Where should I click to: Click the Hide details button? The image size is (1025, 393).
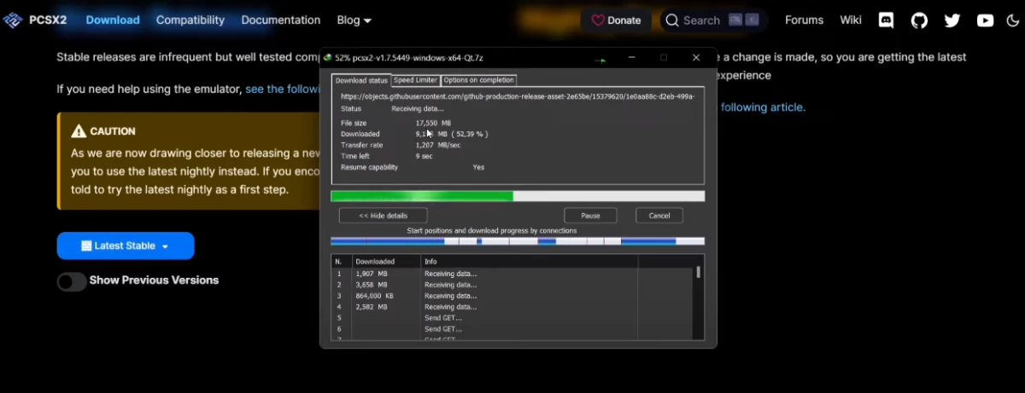[383, 216]
